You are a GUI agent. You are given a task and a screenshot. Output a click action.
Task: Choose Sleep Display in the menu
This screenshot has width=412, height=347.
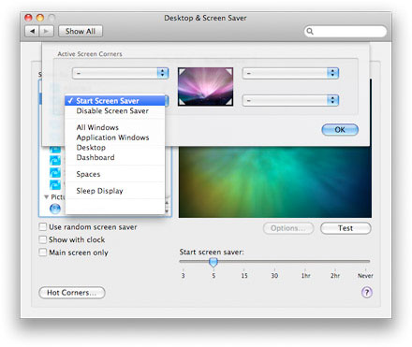pyautogui.click(x=115, y=191)
